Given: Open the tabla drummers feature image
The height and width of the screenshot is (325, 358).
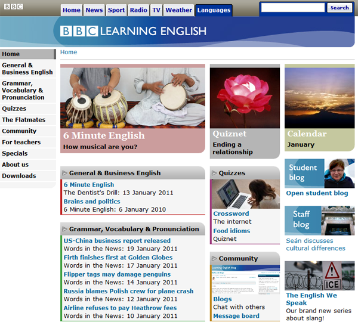Looking at the screenshot, I should (x=132, y=98).
